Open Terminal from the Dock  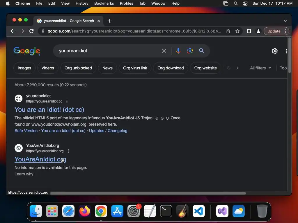pos(166,211)
